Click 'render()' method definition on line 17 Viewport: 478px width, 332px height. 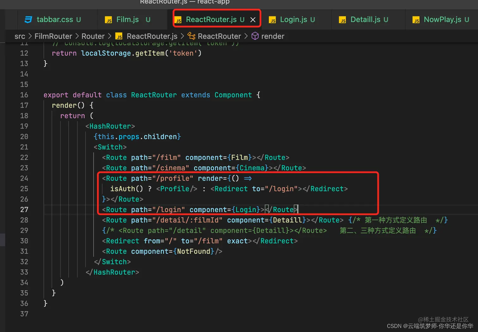pos(68,105)
